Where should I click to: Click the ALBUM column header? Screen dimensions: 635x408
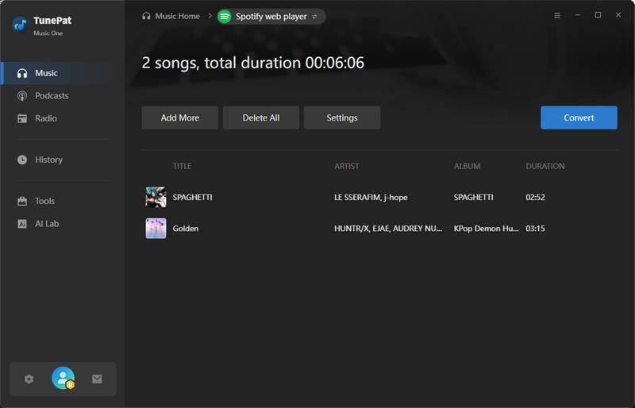pyautogui.click(x=467, y=166)
